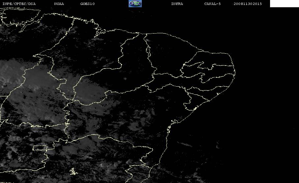
Task: Click the CANAL-5 channel label
Action: [212, 4]
